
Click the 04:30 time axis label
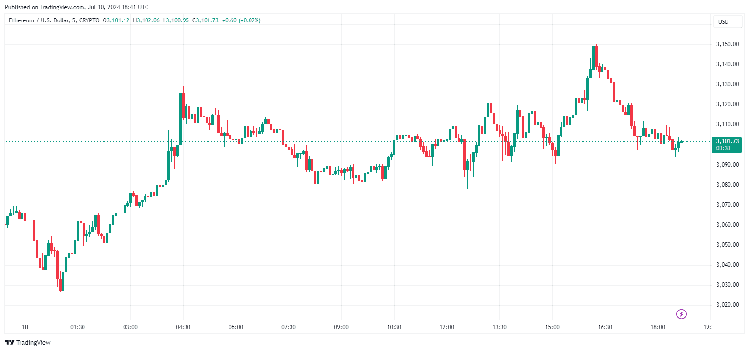coord(183,327)
